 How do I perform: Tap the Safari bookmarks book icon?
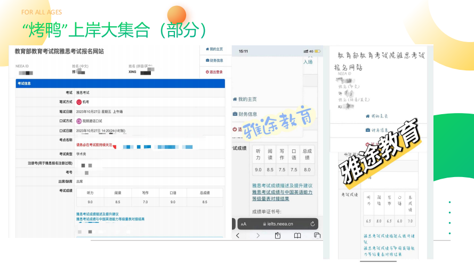[x=298, y=235]
